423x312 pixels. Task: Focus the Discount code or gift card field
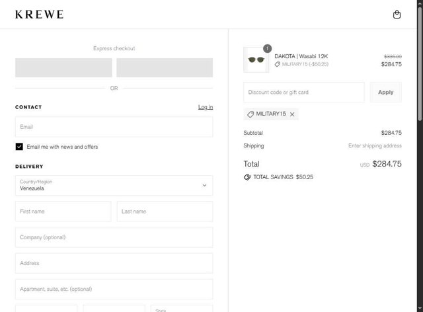point(304,93)
